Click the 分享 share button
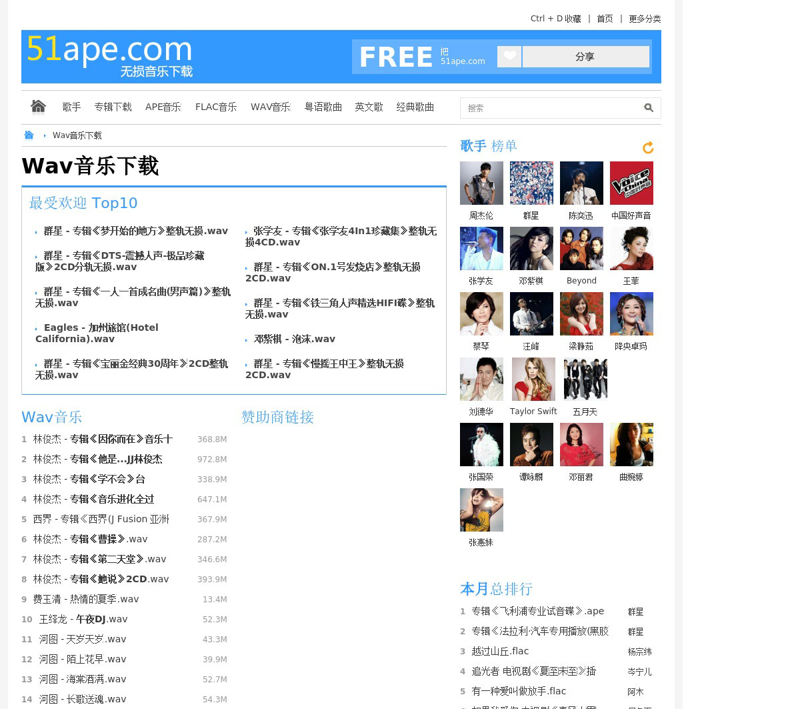Image resolution: width=800 pixels, height=709 pixels. (x=585, y=57)
